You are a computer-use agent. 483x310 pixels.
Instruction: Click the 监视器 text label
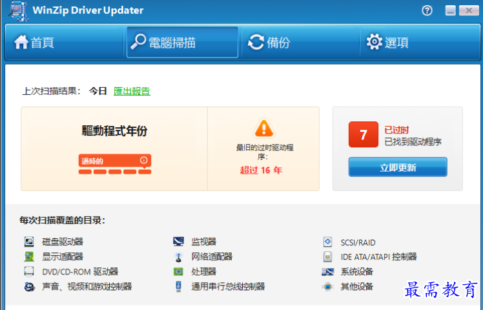(203, 242)
